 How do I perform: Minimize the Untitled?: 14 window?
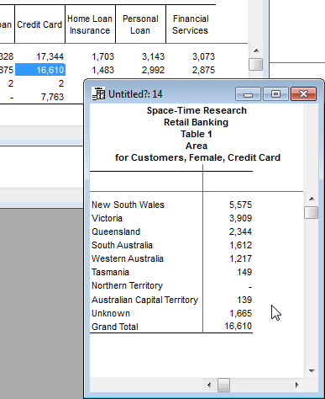[248, 93]
